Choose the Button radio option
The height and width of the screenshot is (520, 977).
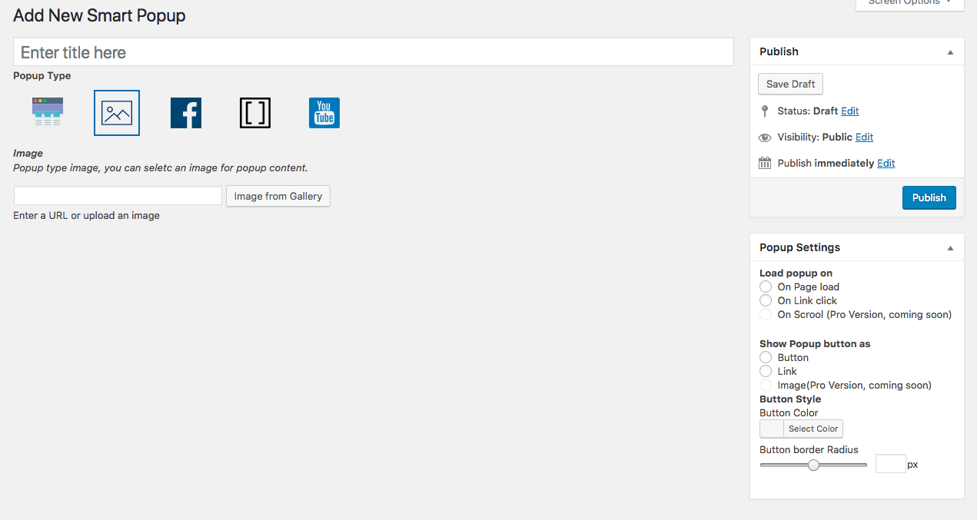(x=766, y=357)
